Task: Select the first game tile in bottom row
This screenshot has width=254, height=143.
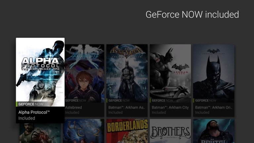Action: click(40, 133)
